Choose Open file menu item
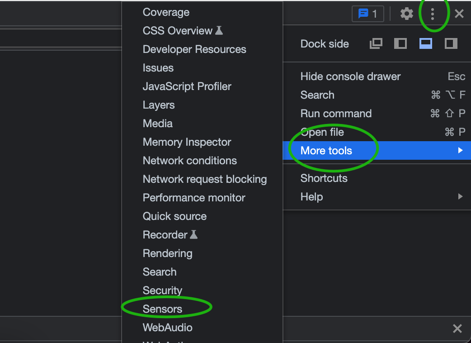The width and height of the screenshot is (471, 343). coord(322,132)
